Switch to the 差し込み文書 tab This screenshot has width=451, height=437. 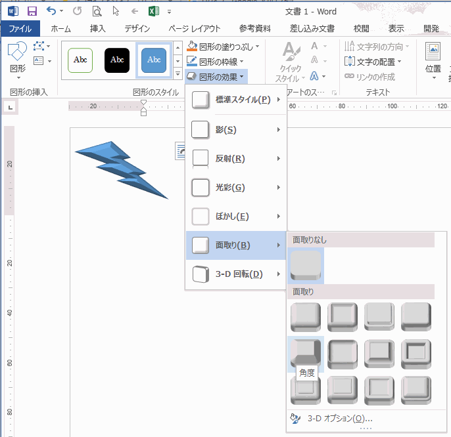pos(312,28)
